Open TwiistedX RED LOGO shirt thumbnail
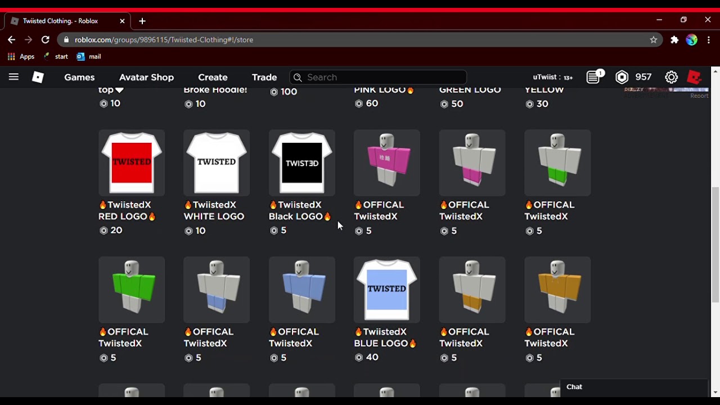720x405 pixels. [x=132, y=163]
